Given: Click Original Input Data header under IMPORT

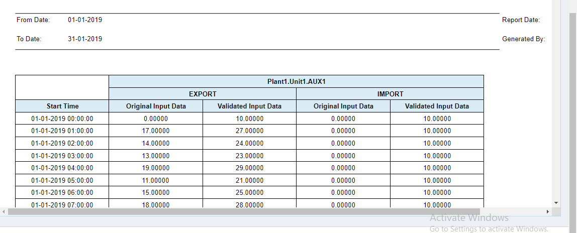Looking at the screenshot, I should pos(343,106).
